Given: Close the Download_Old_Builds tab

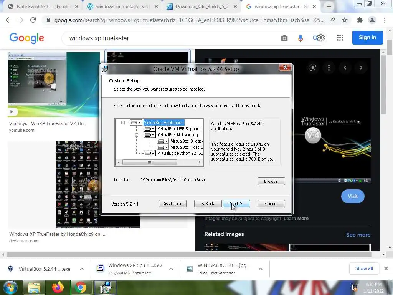Looking at the screenshot, I should 235,7.
